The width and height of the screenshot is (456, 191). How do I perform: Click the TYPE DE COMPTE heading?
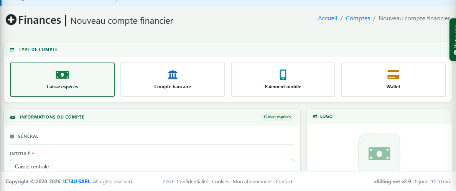[38, 50]
